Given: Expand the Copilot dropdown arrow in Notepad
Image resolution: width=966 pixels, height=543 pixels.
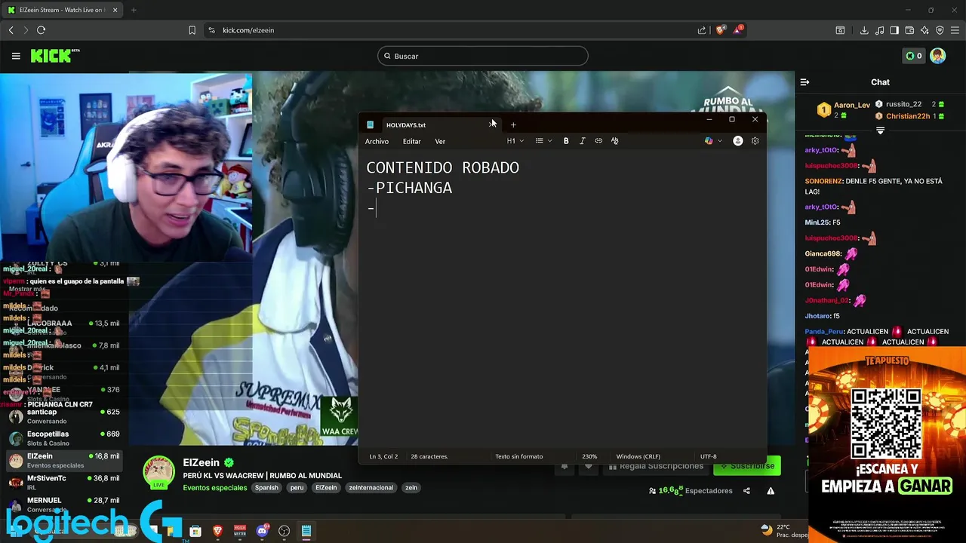Looking at the screenshot, I should (719, 141).
